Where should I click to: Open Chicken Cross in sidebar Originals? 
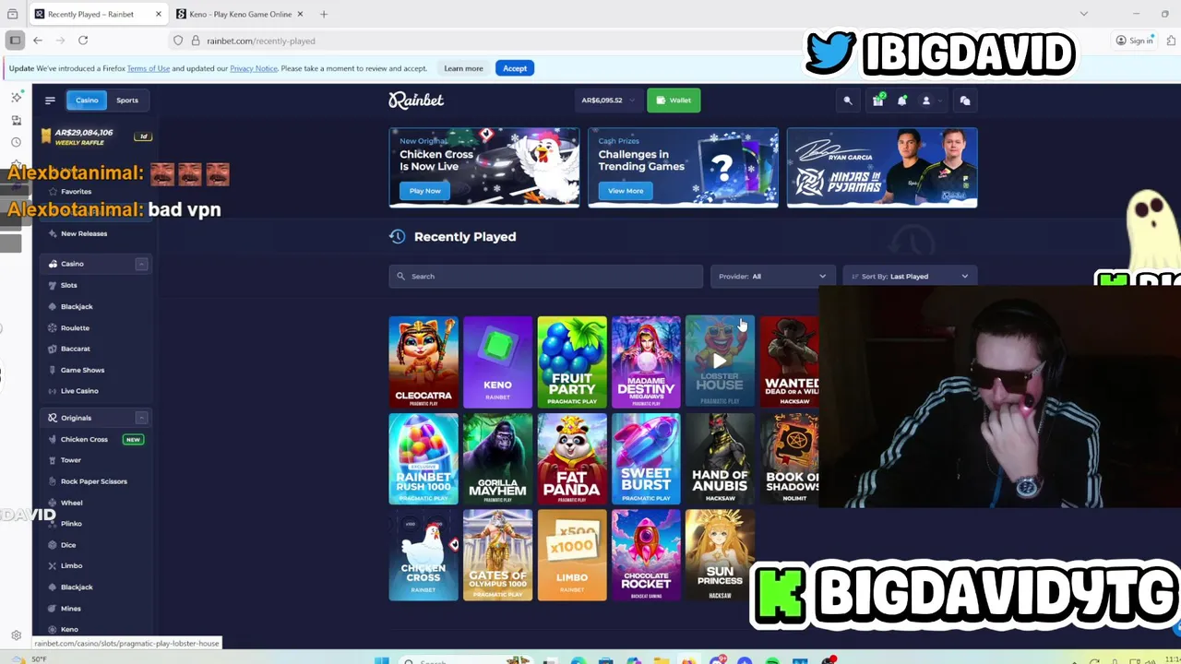click(84, 439)
